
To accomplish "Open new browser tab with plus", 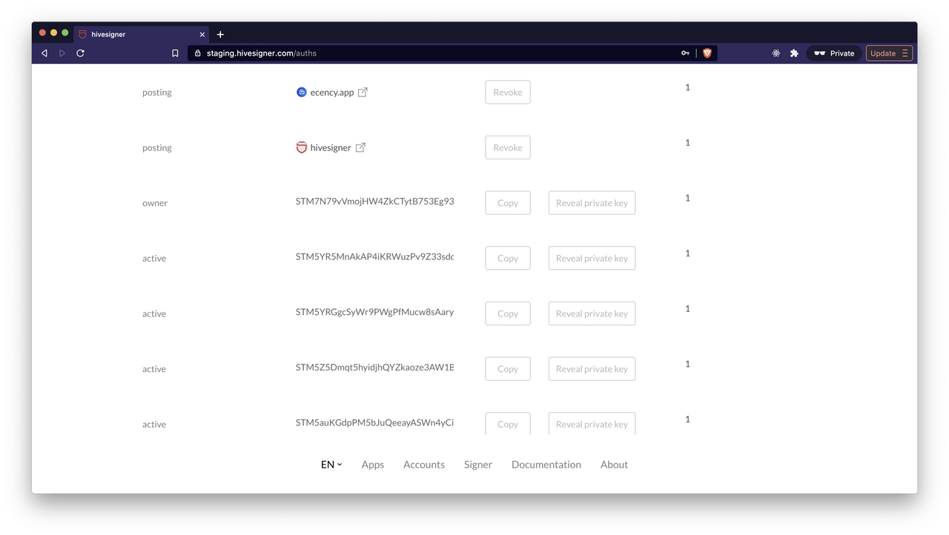I will (x=220, y=34).
